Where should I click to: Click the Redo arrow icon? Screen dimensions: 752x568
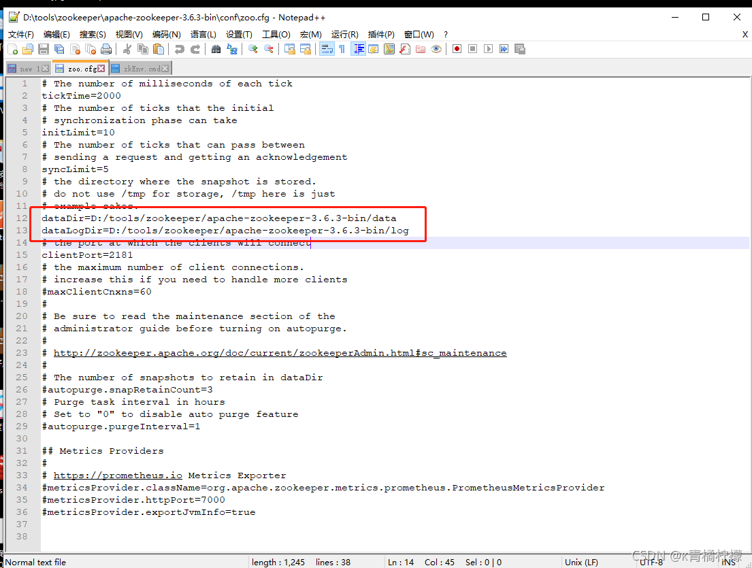pyautogui.click(x=195, y=49)
